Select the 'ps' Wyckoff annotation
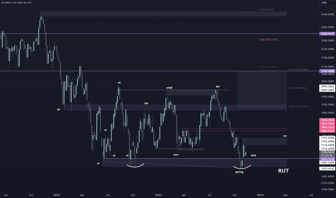The height and width of the screenshot is (198, 336). coord(59,109)
